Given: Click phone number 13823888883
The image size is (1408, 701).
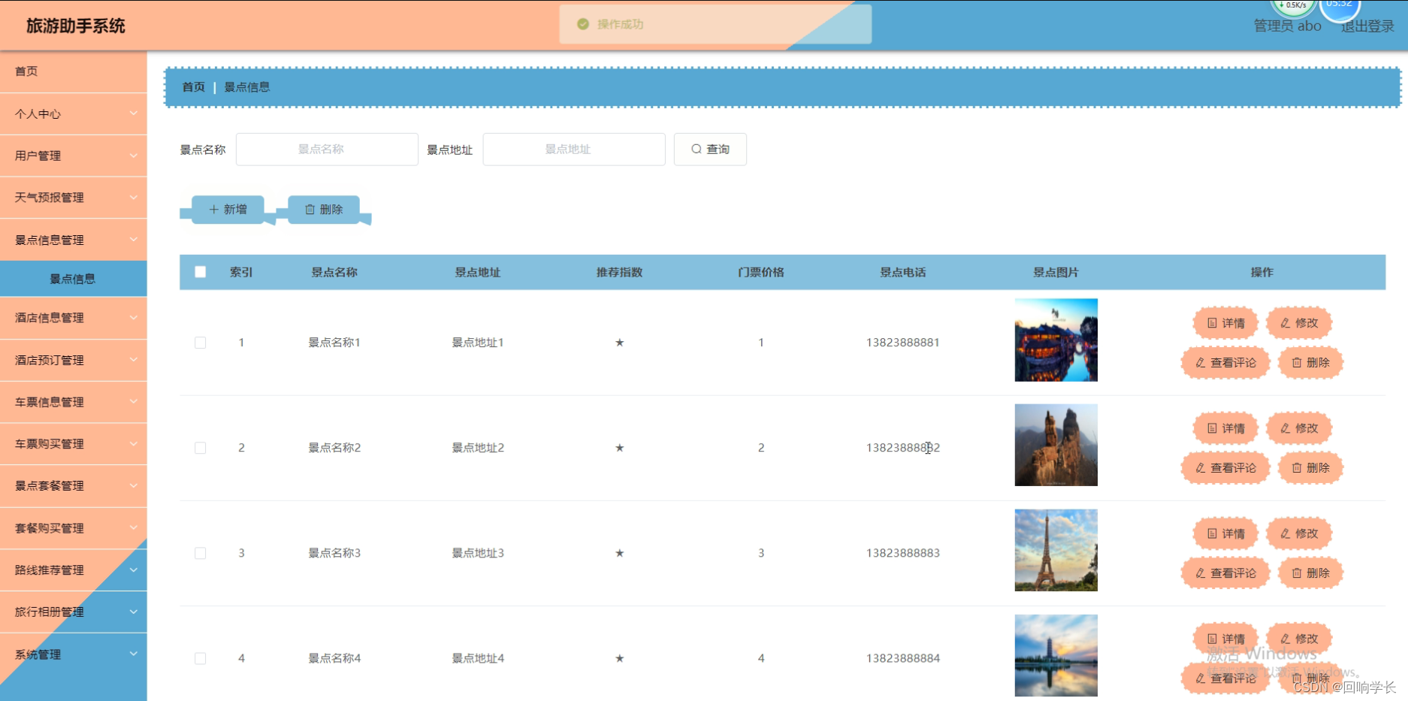Looking at the screenshot, I should click(903, 553).
